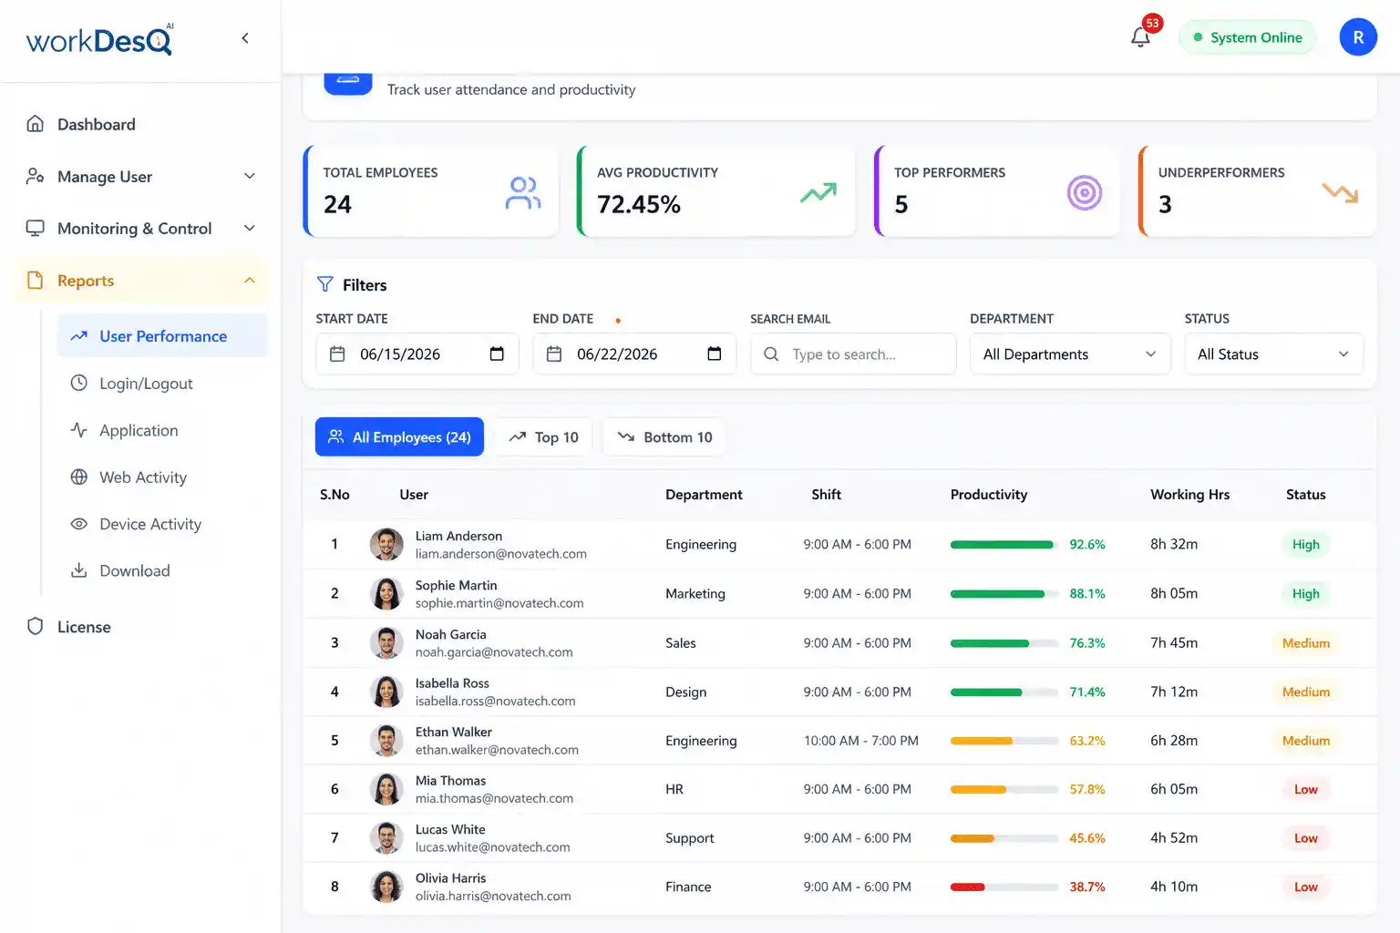Click the workDesQ logo
The image size is (1400, 933).
pyautogui.click(x=100, y=40)
